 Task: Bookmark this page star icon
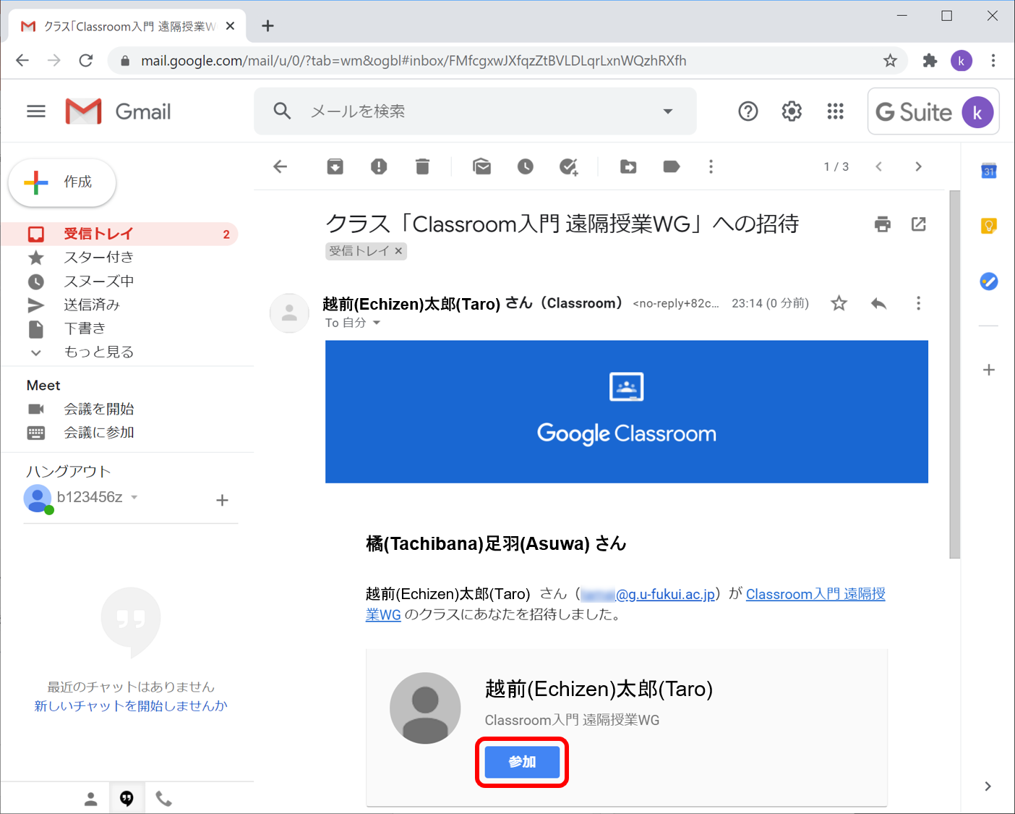point(890,61)
